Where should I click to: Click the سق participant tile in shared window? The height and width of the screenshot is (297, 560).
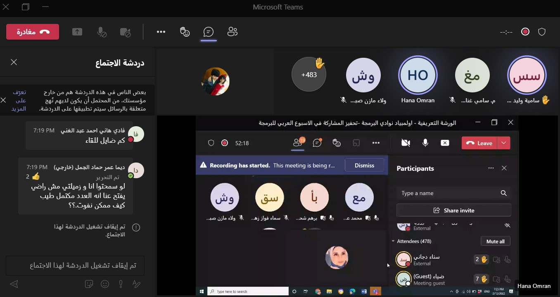[x=269, y=198]
